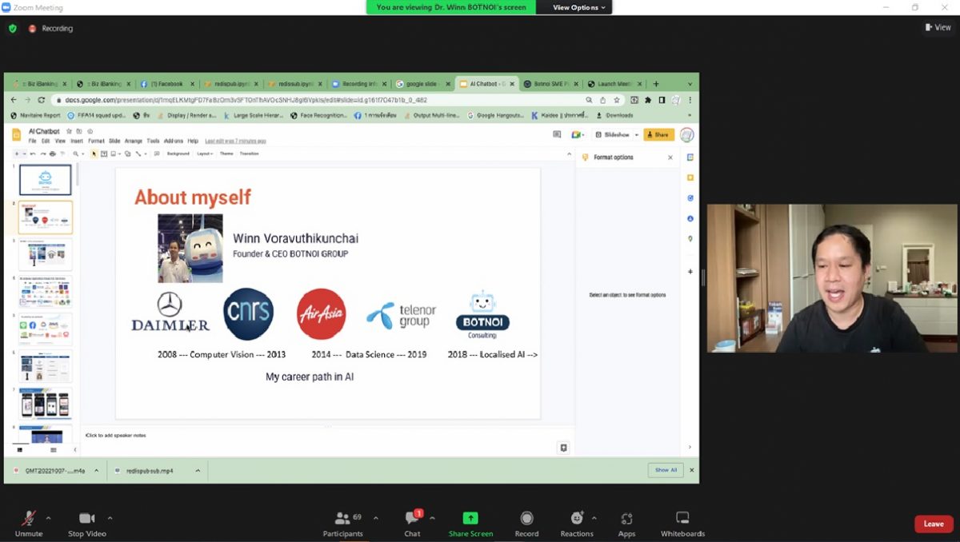Click the Transition toolbar button
The height and width of the screenshot is (542, 960).
[249, 153]
